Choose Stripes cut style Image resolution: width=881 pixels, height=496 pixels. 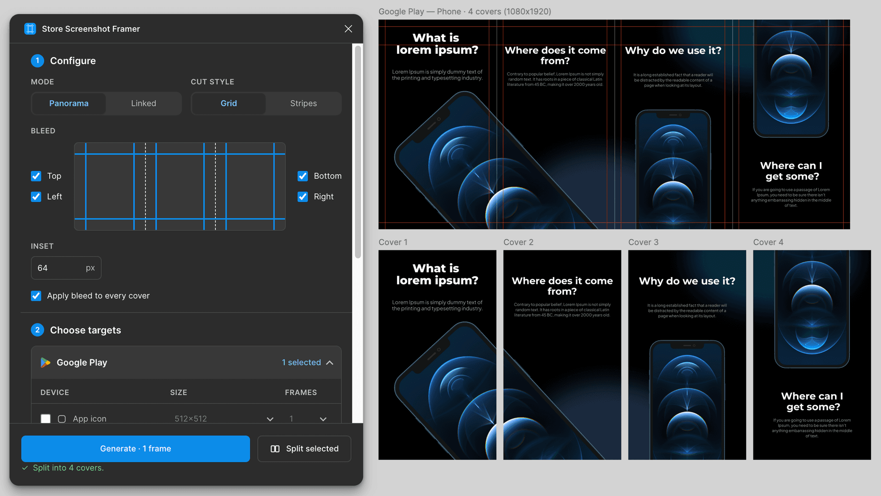(x=303, y=103)
